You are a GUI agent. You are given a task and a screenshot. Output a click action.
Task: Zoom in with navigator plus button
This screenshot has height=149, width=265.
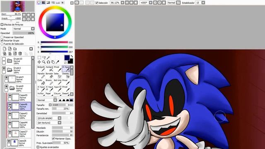click(29, 15)
